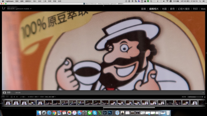Open App Store from the Dock
The width and height of the screenshot is (207, 116).
click(x=79, y=113)
